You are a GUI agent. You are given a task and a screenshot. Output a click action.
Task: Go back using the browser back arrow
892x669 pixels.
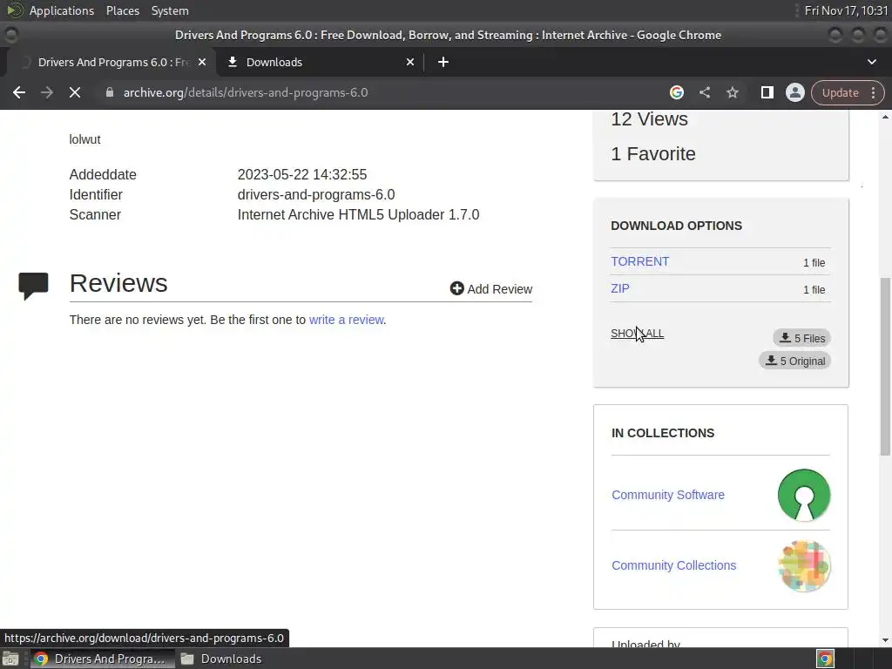click(x=19, y=92)
